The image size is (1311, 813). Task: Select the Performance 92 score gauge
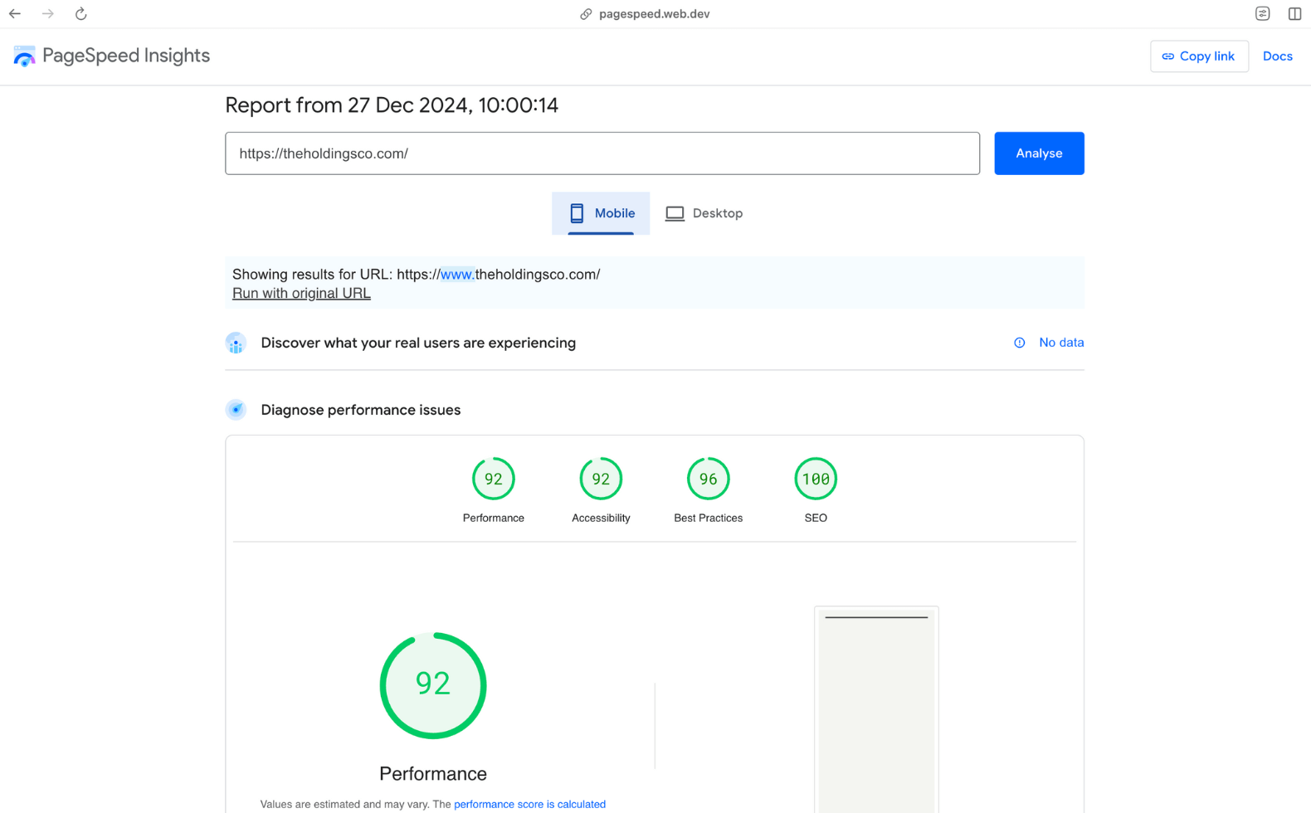pyautogui.click(x=493, y=479)
